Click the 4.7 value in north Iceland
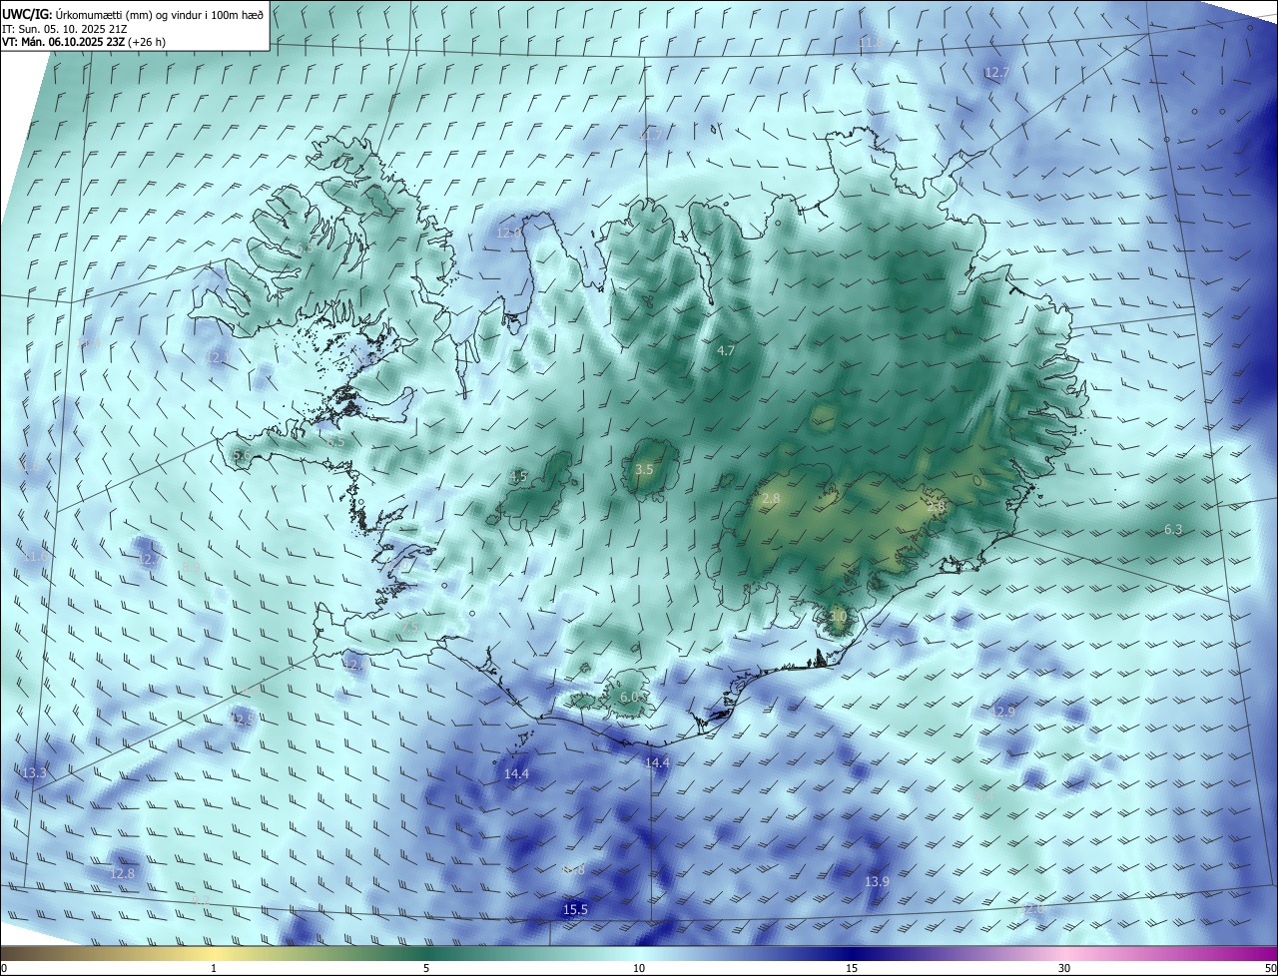Screen dimensions: 1278x976 [726, 350]
